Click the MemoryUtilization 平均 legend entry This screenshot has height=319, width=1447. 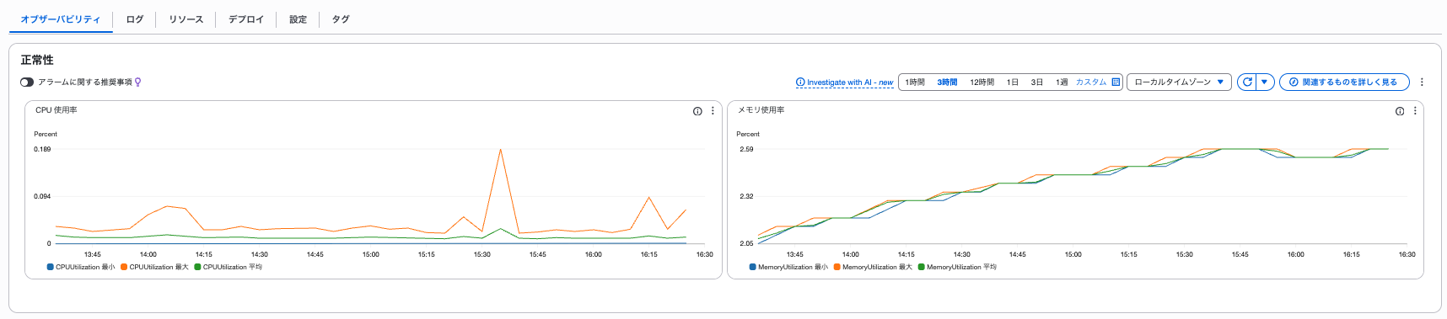957,267
